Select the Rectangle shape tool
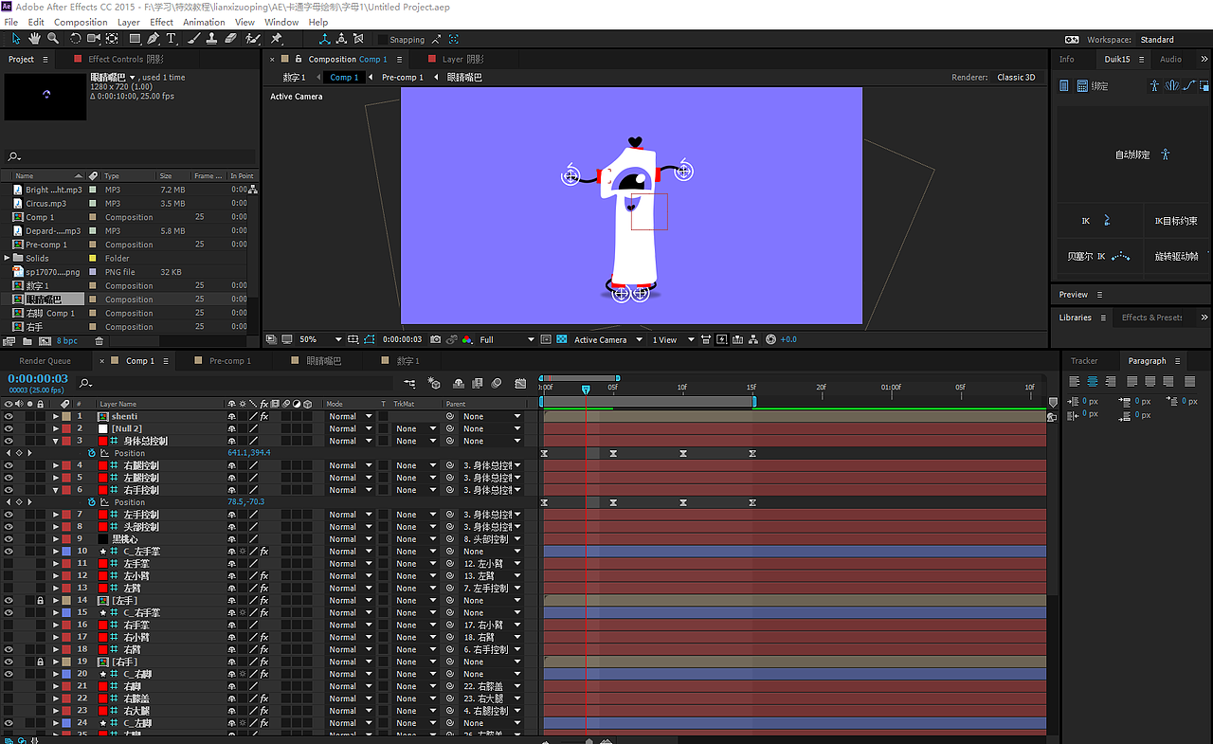The height and width of the screenshot is (744, 1213). [135, 39]
